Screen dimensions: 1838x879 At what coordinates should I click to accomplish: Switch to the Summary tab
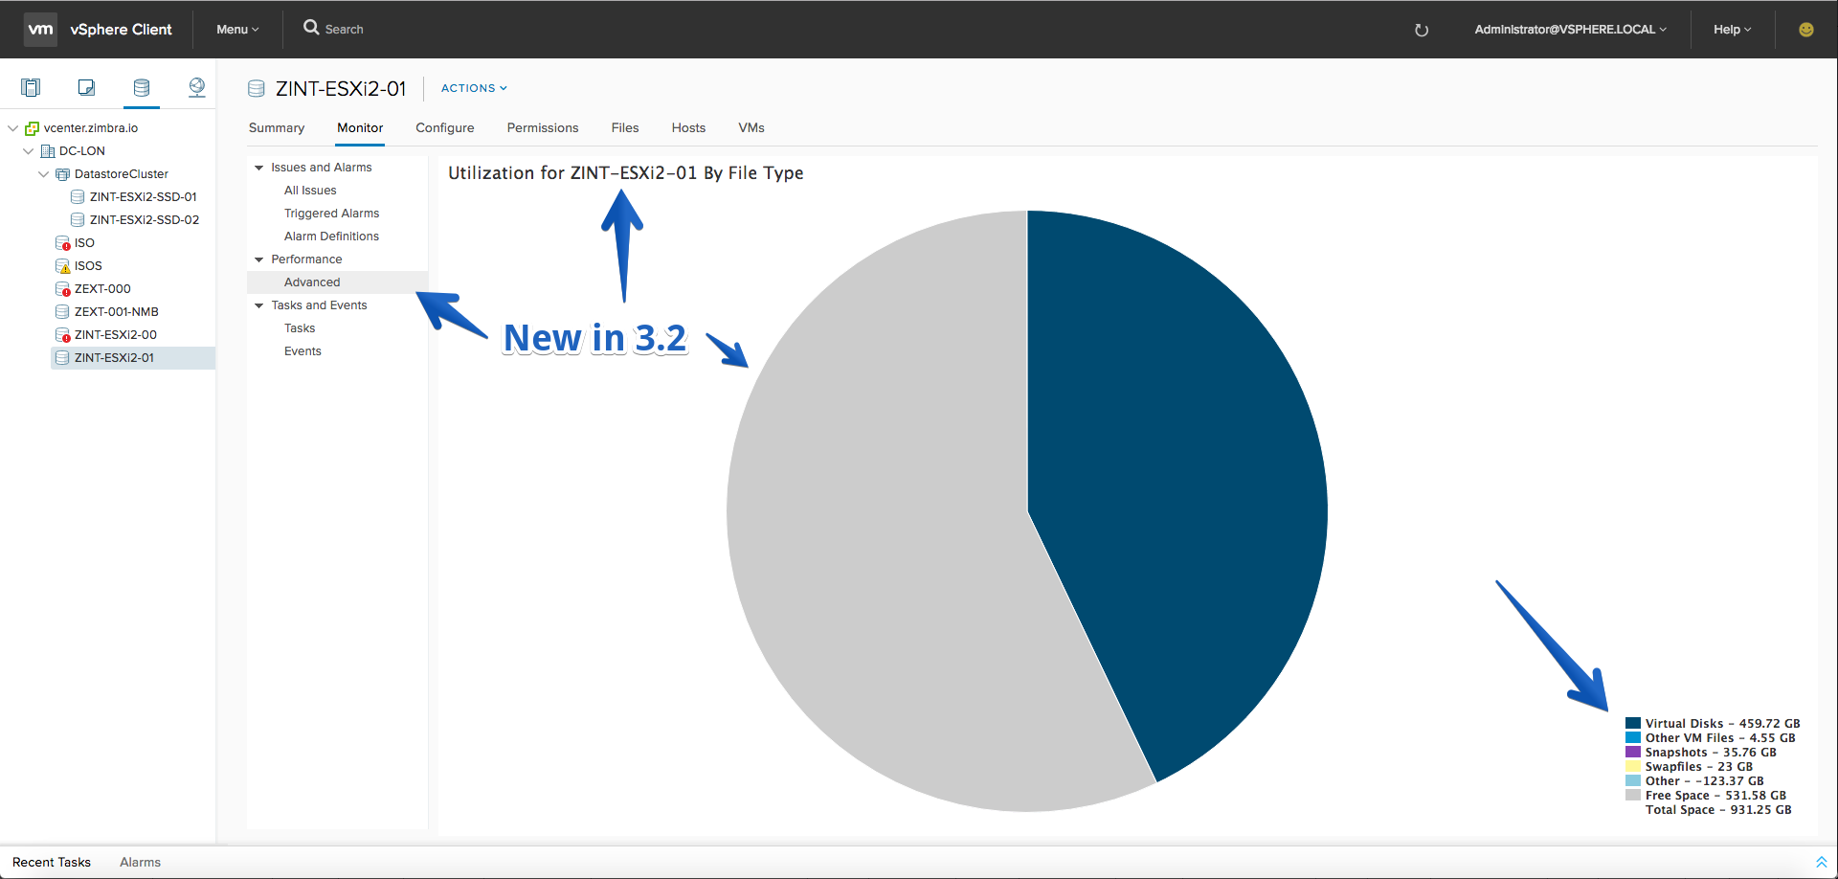coord(277,127)
